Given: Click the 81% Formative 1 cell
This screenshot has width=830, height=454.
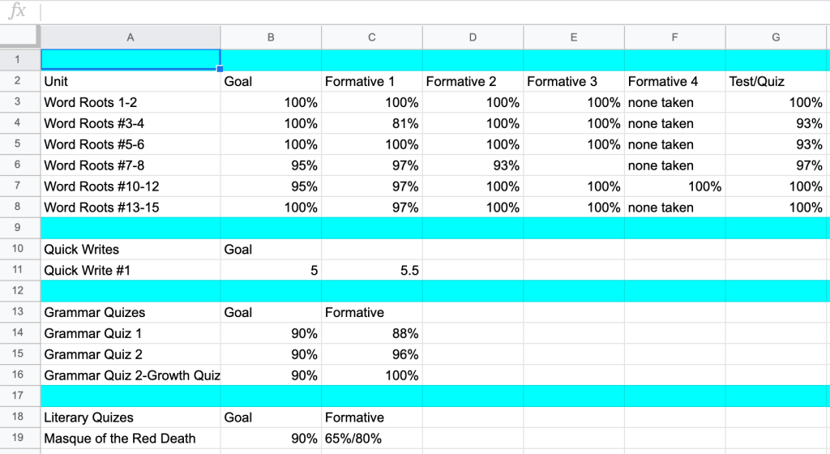Looking at the screenshot, I should [x=371, y=123].
